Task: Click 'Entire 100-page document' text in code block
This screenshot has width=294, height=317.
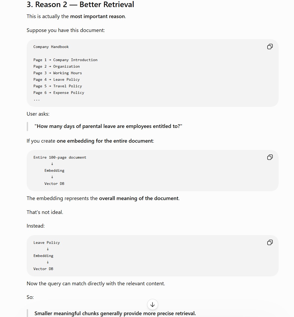Action: [x=60, y=157]
